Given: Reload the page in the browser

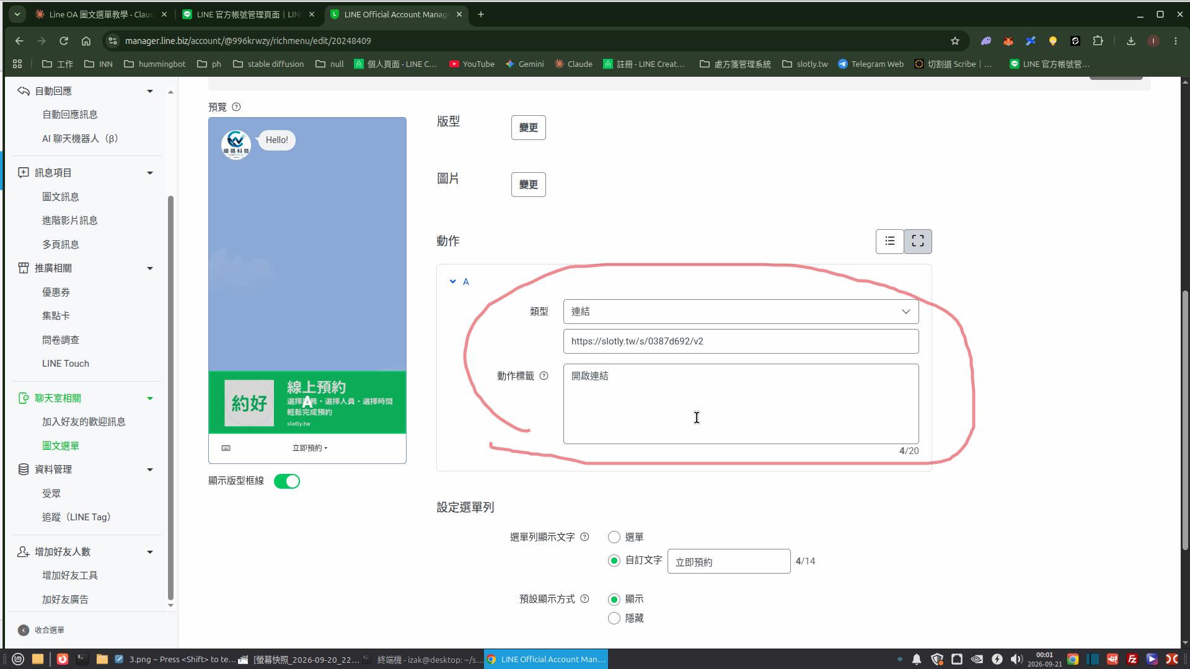Looking at the screenshot, I should pos(64,41).
